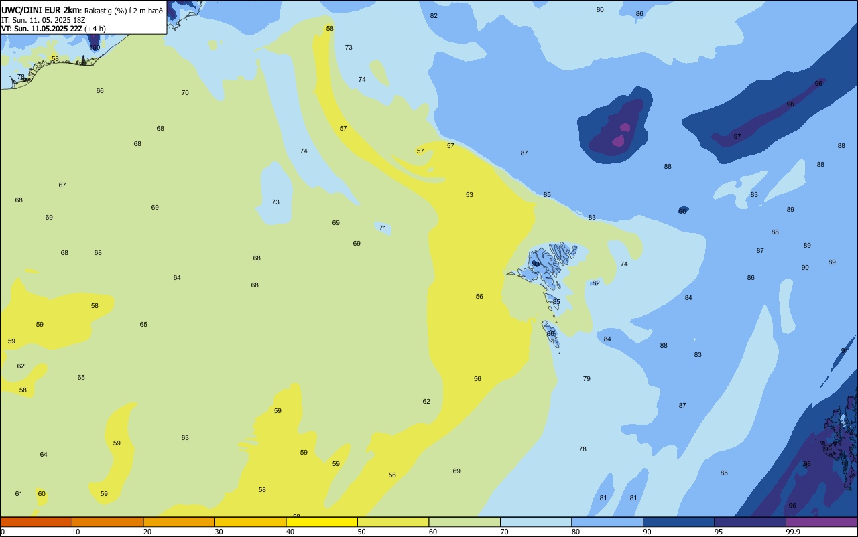Click the dark purple 95–99.9 legend segment

pos(750,522)
